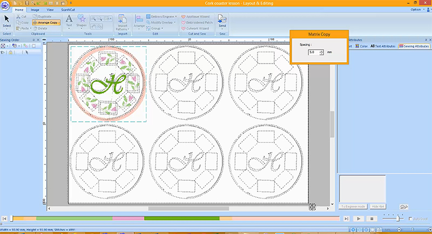
Task: Expand the Arrange Copy dropdown
Action: (59, 23)
